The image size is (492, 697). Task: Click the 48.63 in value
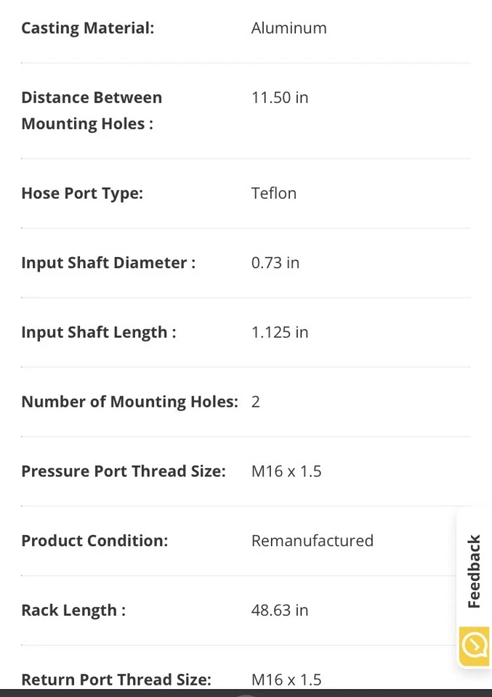point(280,611)
